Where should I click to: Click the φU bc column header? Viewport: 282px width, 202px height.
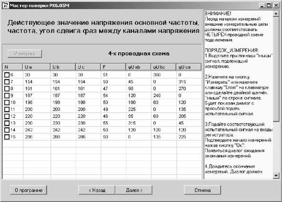[163, 67]
